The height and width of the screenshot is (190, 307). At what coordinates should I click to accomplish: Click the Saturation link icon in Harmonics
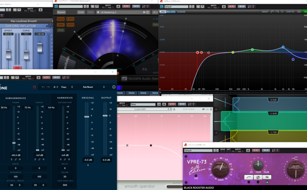(65, 159)
